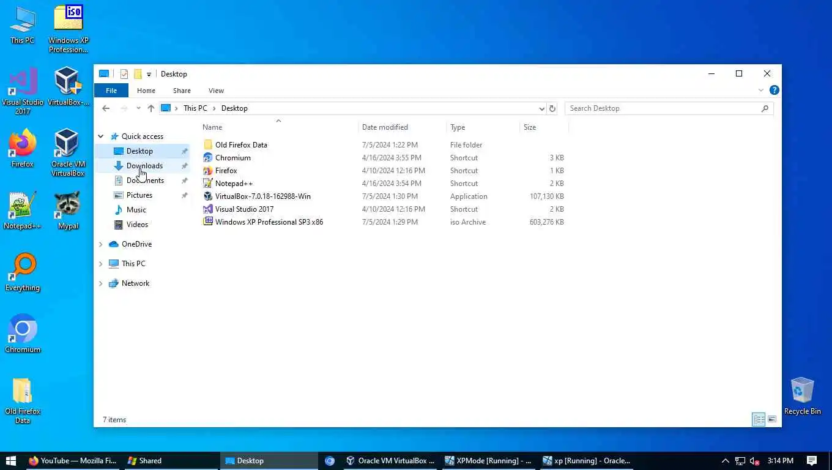This screenshot has height=470, width=832.
Task: Switch to Details view layout icon
Action: pyautogui.click(x=759, y=419)
